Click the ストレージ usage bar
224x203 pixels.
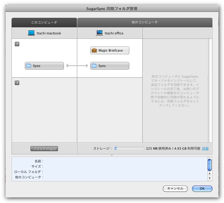[x=129, y=148]
